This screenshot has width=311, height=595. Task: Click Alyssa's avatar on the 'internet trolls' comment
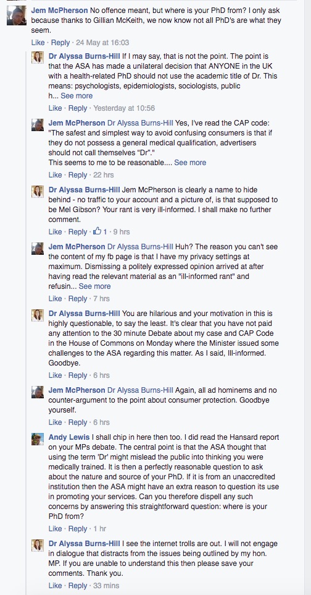pos(38,546)
